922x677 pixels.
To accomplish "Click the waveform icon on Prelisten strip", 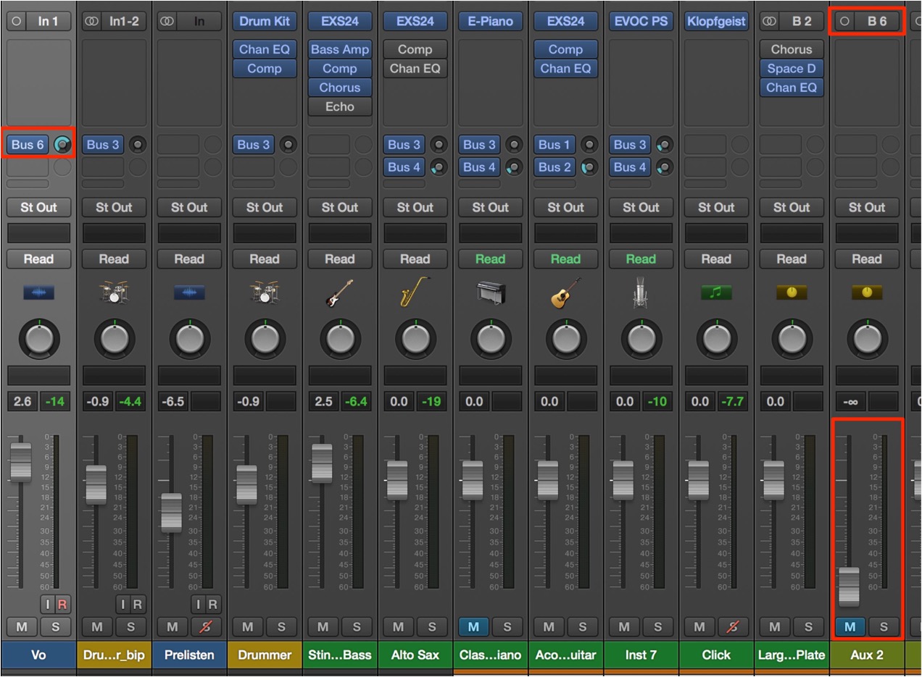I will [189, 293].
